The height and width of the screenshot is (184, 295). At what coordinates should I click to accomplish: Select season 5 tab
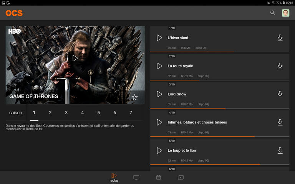(x=99, y=113)
